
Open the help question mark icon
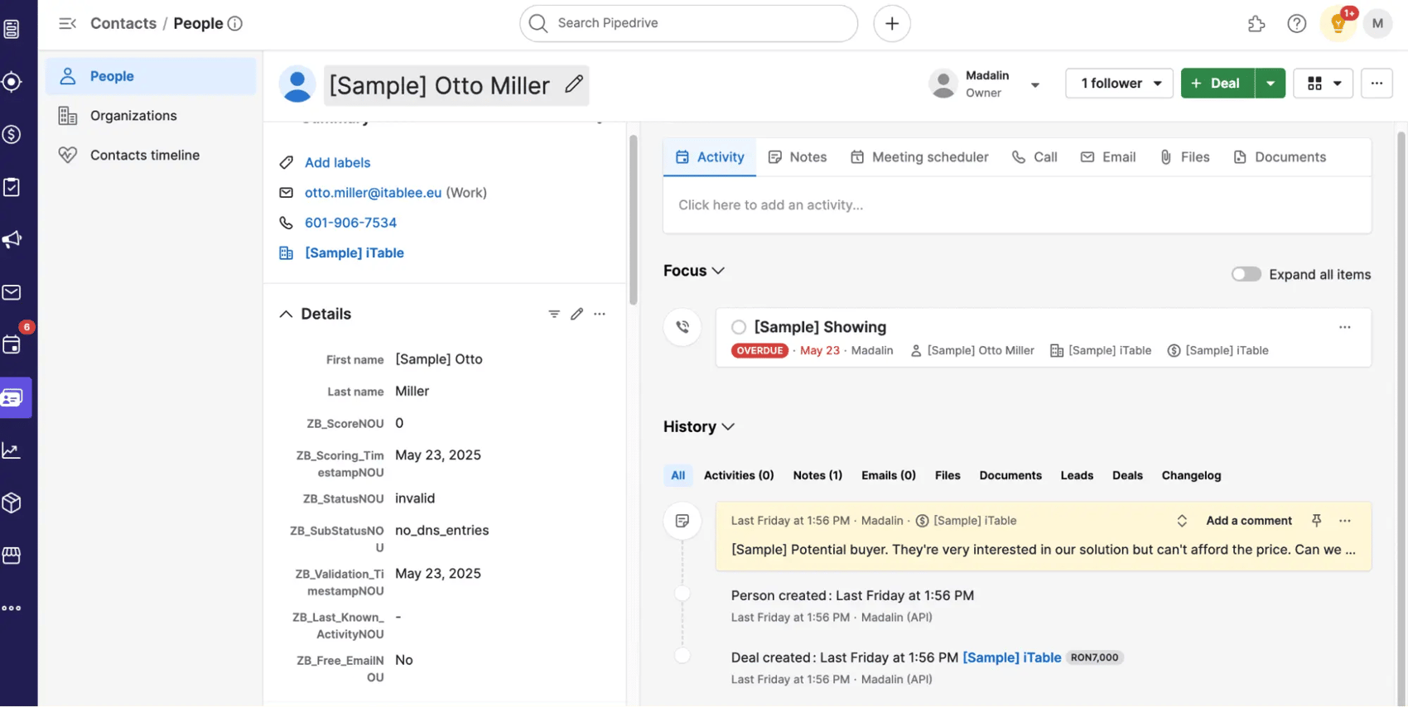click(x=1296, y=24)
